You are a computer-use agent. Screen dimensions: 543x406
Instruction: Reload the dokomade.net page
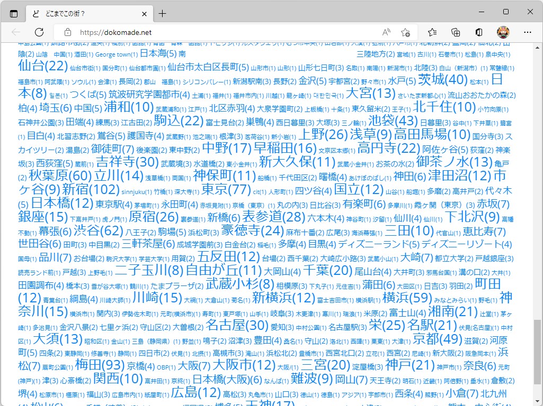point(39,32)
